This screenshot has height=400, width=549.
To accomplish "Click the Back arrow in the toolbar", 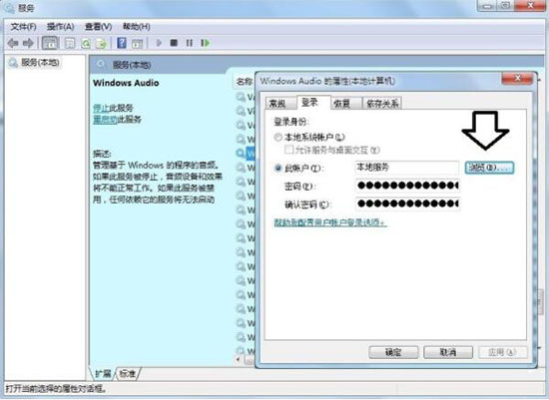I will click(13, 43).
